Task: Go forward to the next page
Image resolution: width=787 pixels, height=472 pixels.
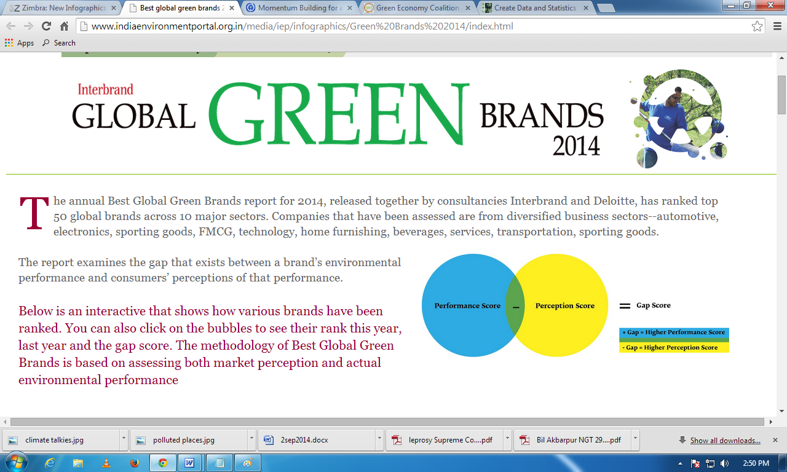Action: (x=28, y=26)
